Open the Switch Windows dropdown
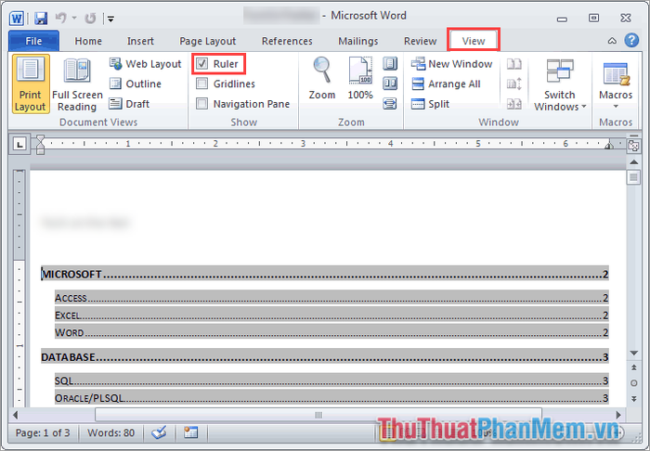This screenshot has height=451, width=650. [x=560, y=84]
